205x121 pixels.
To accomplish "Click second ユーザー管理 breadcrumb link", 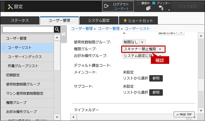I will click(x=109, y=29).
